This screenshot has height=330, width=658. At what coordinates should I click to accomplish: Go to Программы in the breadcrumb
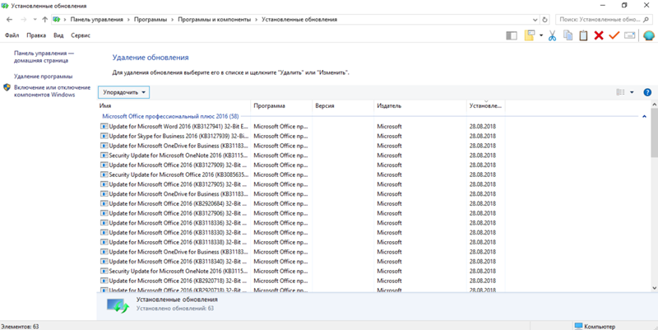coord(151,20)
